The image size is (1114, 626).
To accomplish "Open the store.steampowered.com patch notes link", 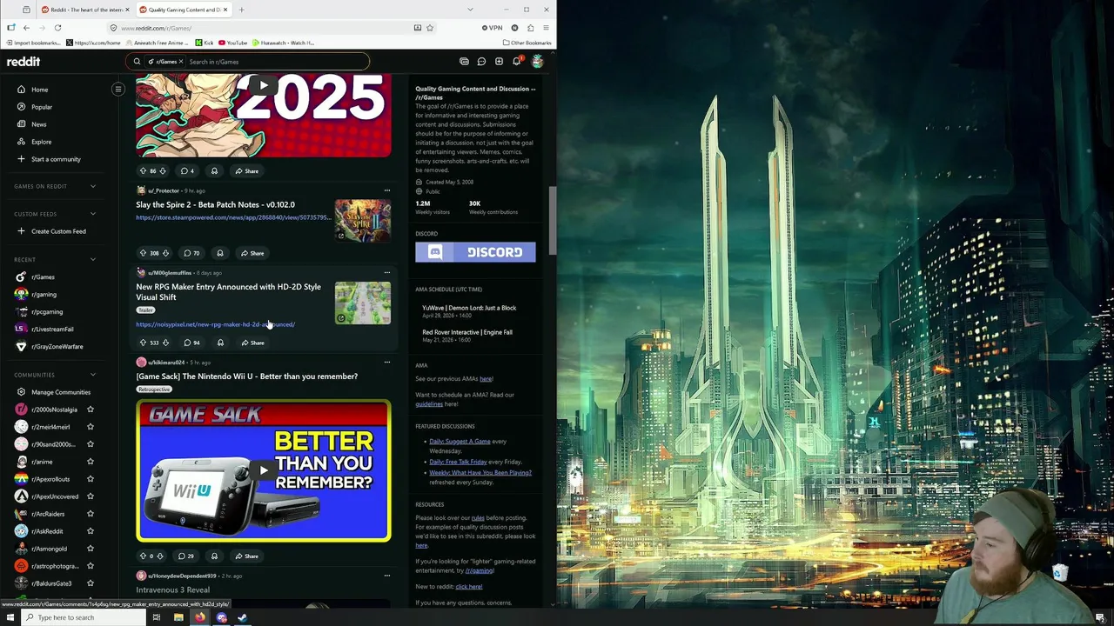I will pyautogui.click(x=233, y=217).
